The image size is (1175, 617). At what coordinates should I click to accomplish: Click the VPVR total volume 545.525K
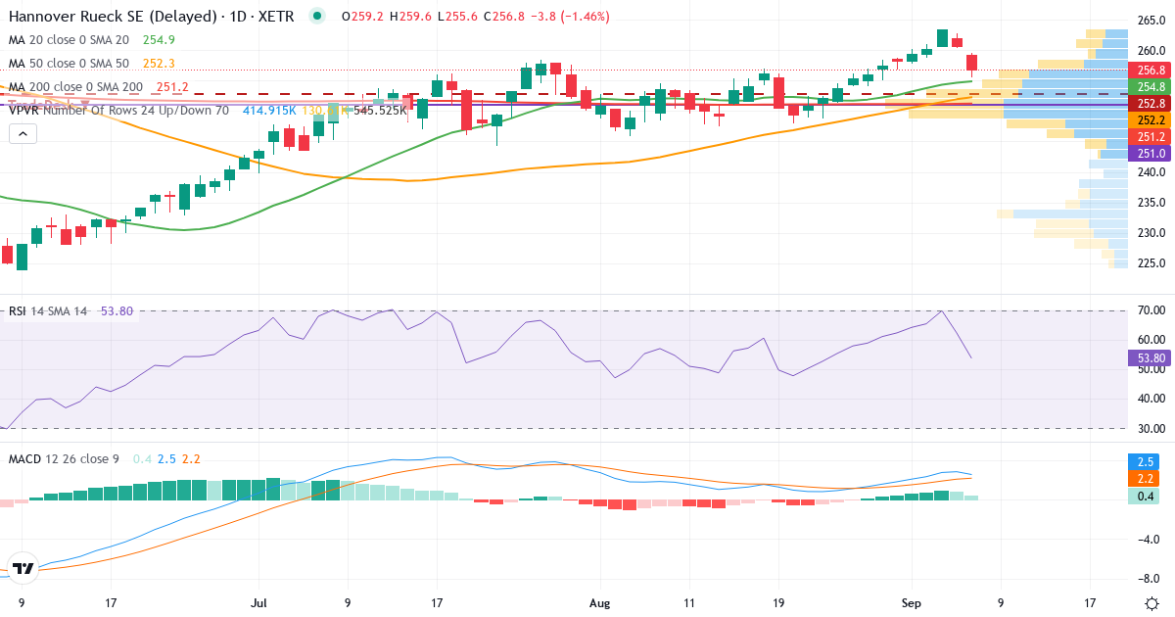click(x=381, y=111)
